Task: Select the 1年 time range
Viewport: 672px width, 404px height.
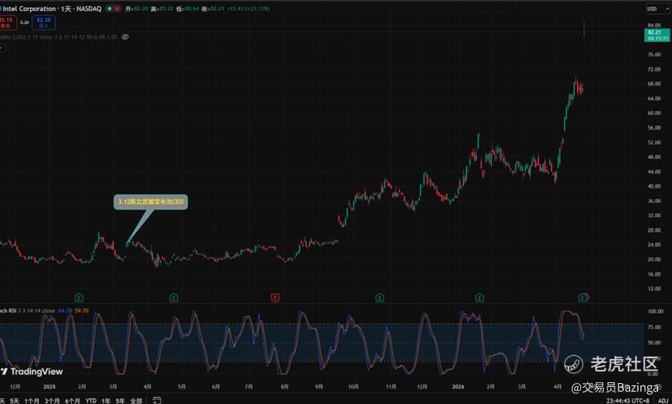Action: (106, 401)
